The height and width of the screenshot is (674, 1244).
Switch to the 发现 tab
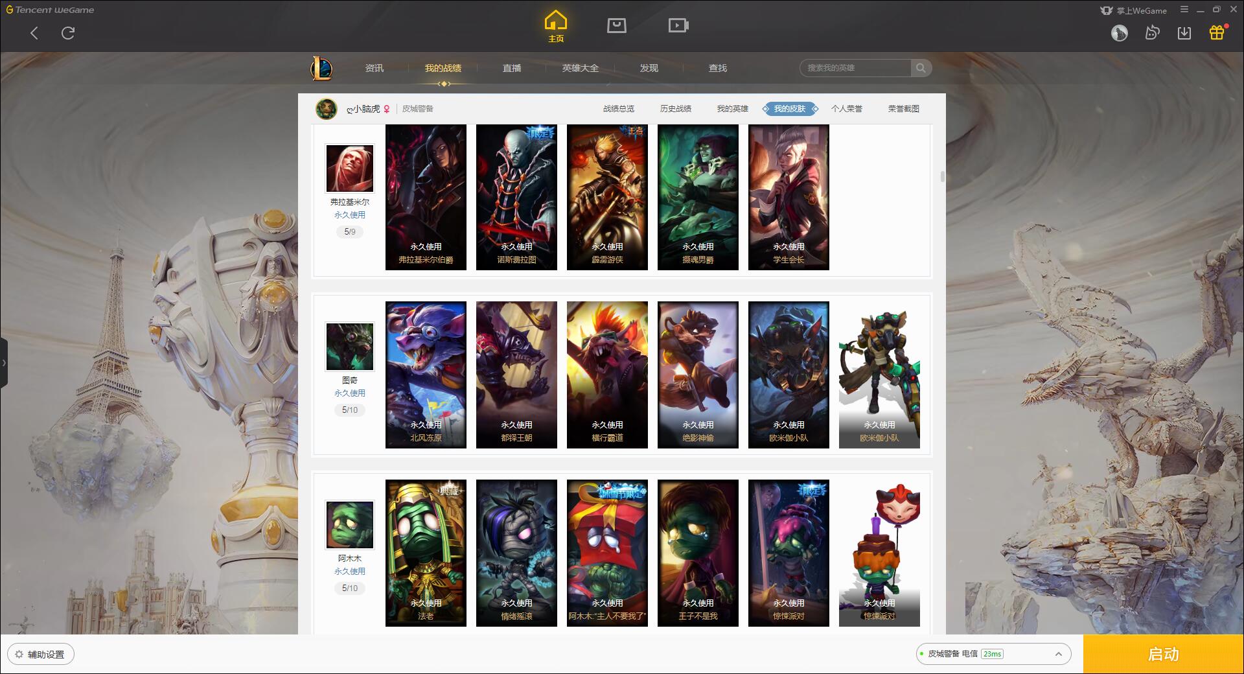pos(649,68)
